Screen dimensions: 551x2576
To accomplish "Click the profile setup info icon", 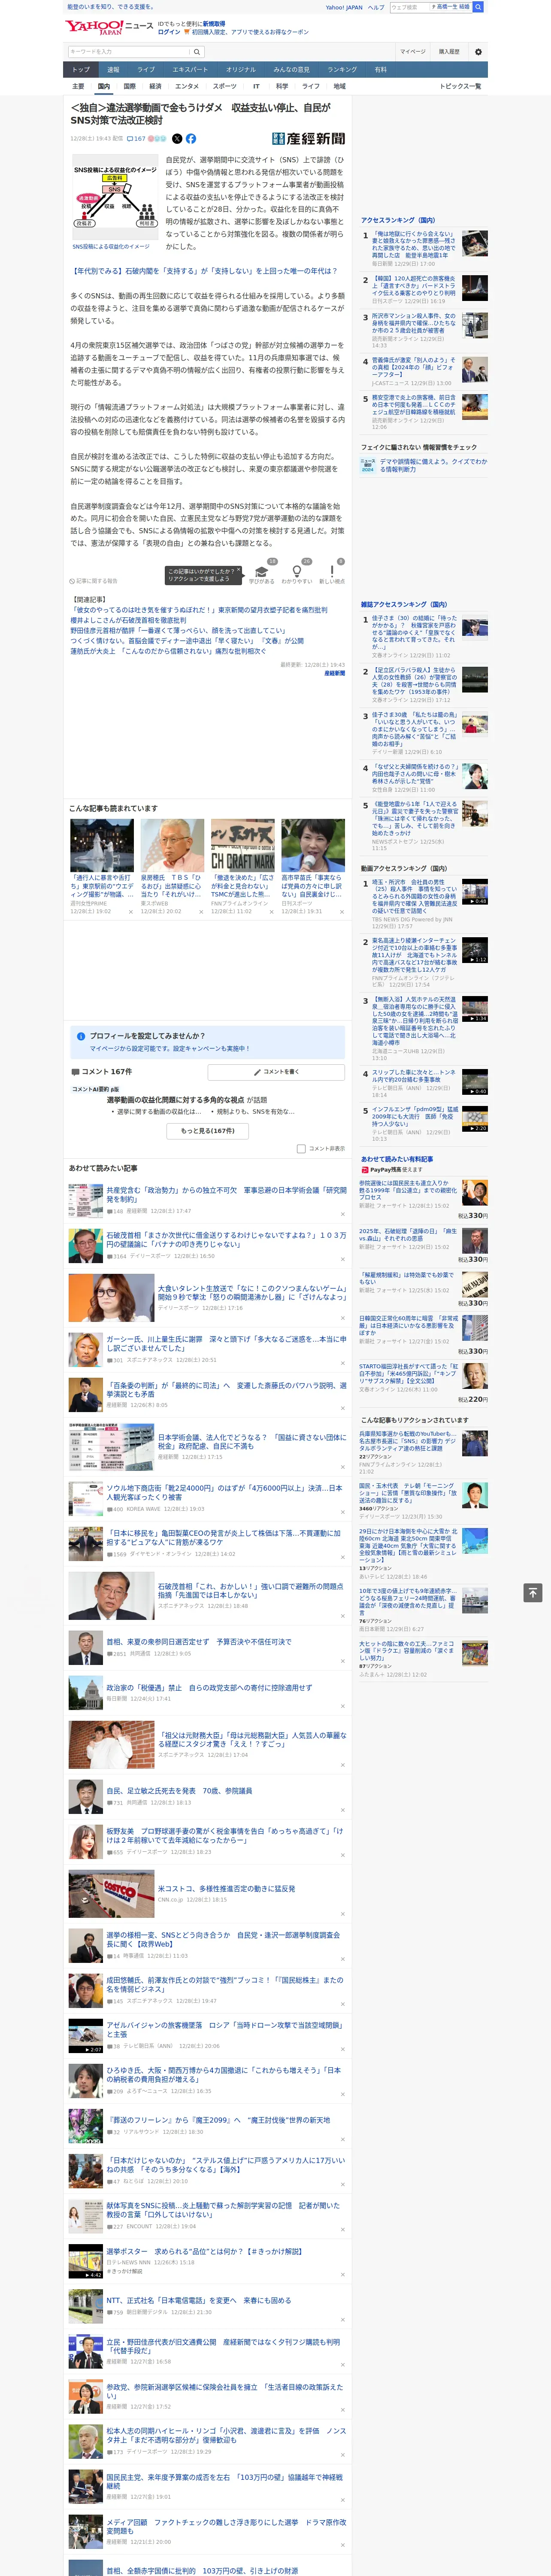I will pos(81,1036).
